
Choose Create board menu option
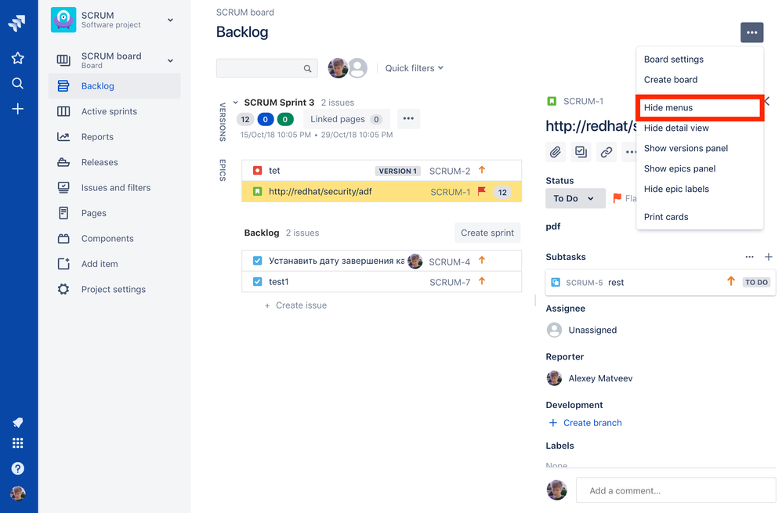click(700, 80)
